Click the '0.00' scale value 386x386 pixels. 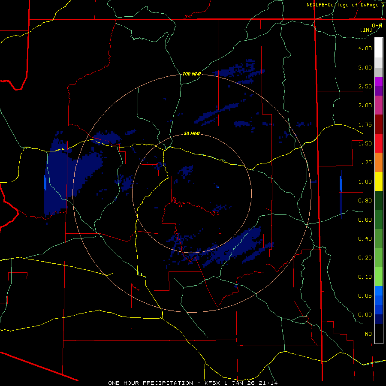[365, 315]
